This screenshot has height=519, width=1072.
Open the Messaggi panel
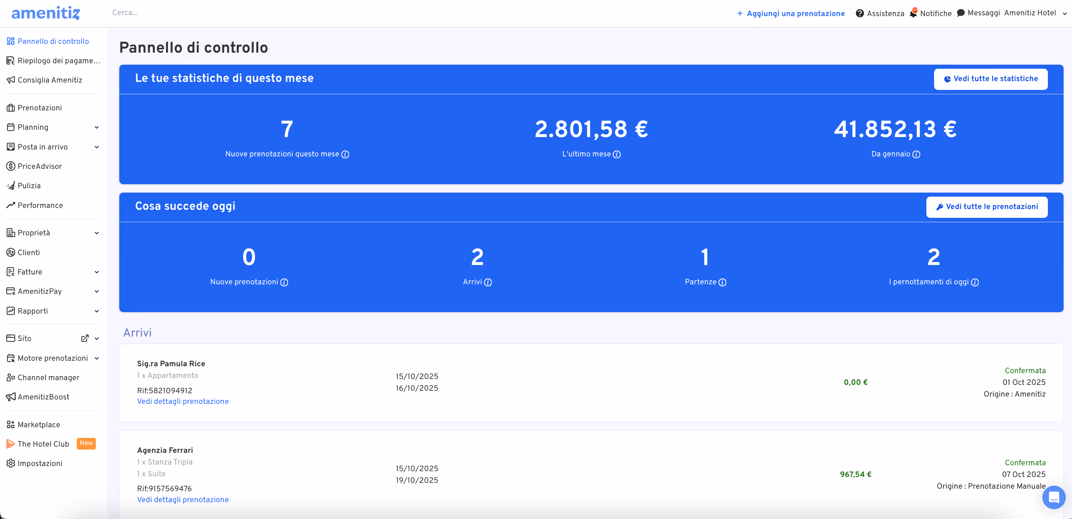tap(978, 13)
